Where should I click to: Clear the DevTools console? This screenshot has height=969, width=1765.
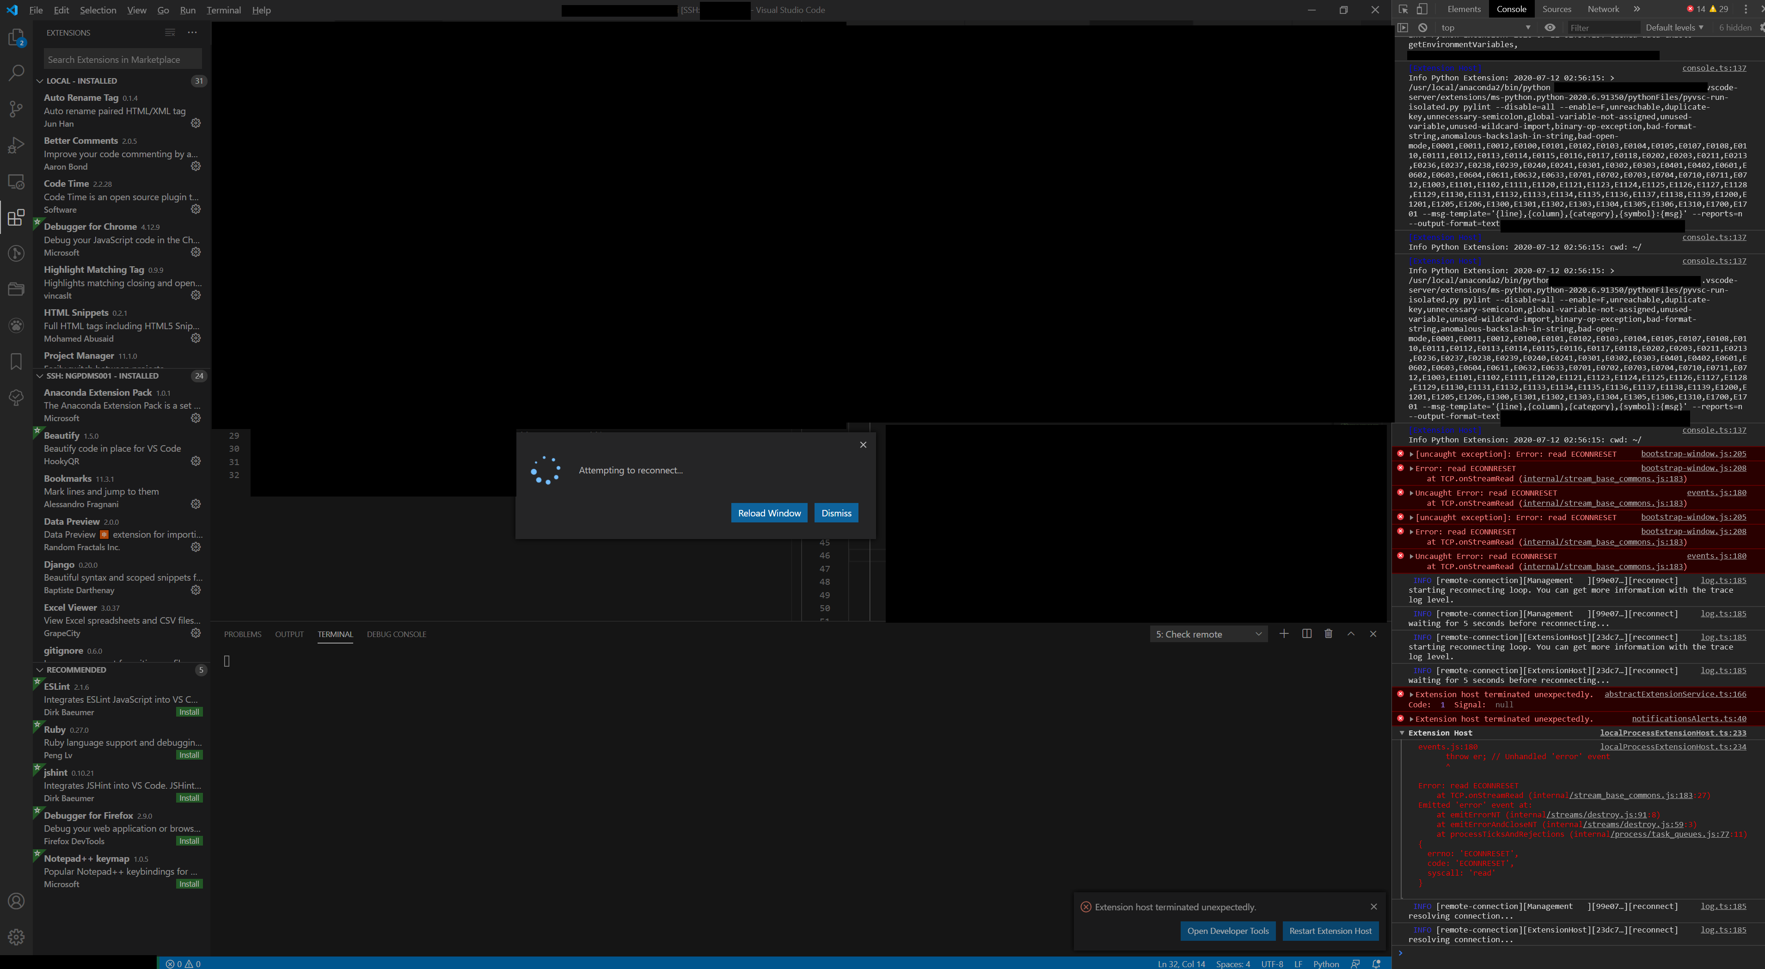1423,27
